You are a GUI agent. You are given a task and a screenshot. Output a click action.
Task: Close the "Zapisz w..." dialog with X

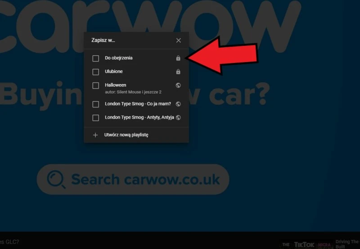point(179,40)
